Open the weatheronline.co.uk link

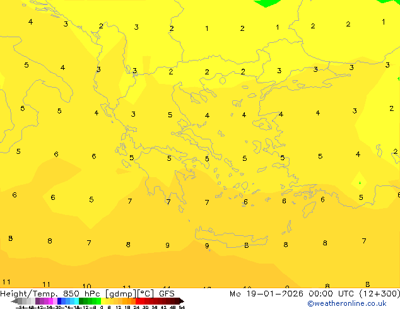pyautogui.click(x=346, y=303)
